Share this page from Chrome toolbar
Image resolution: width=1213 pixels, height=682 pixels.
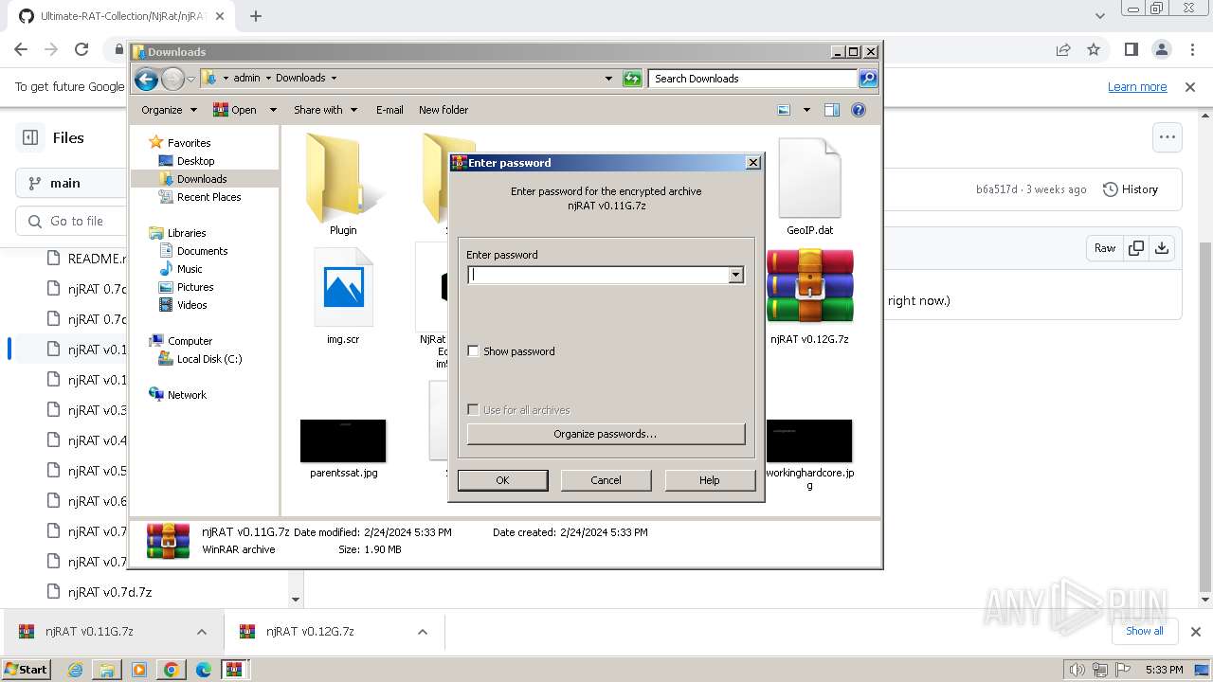(1063, 50)
